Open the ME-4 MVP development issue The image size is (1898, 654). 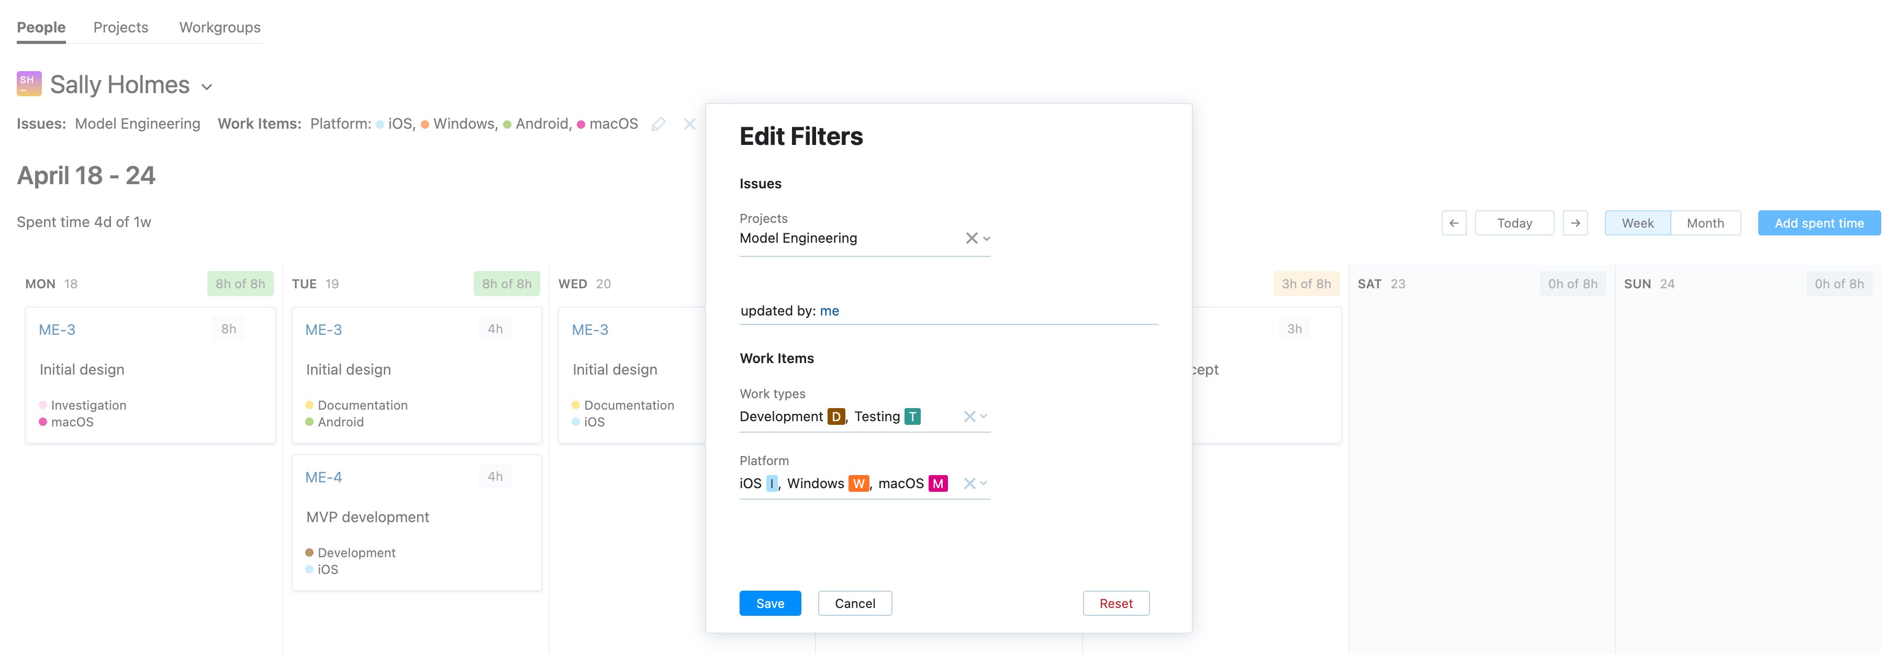coord(323,477)
